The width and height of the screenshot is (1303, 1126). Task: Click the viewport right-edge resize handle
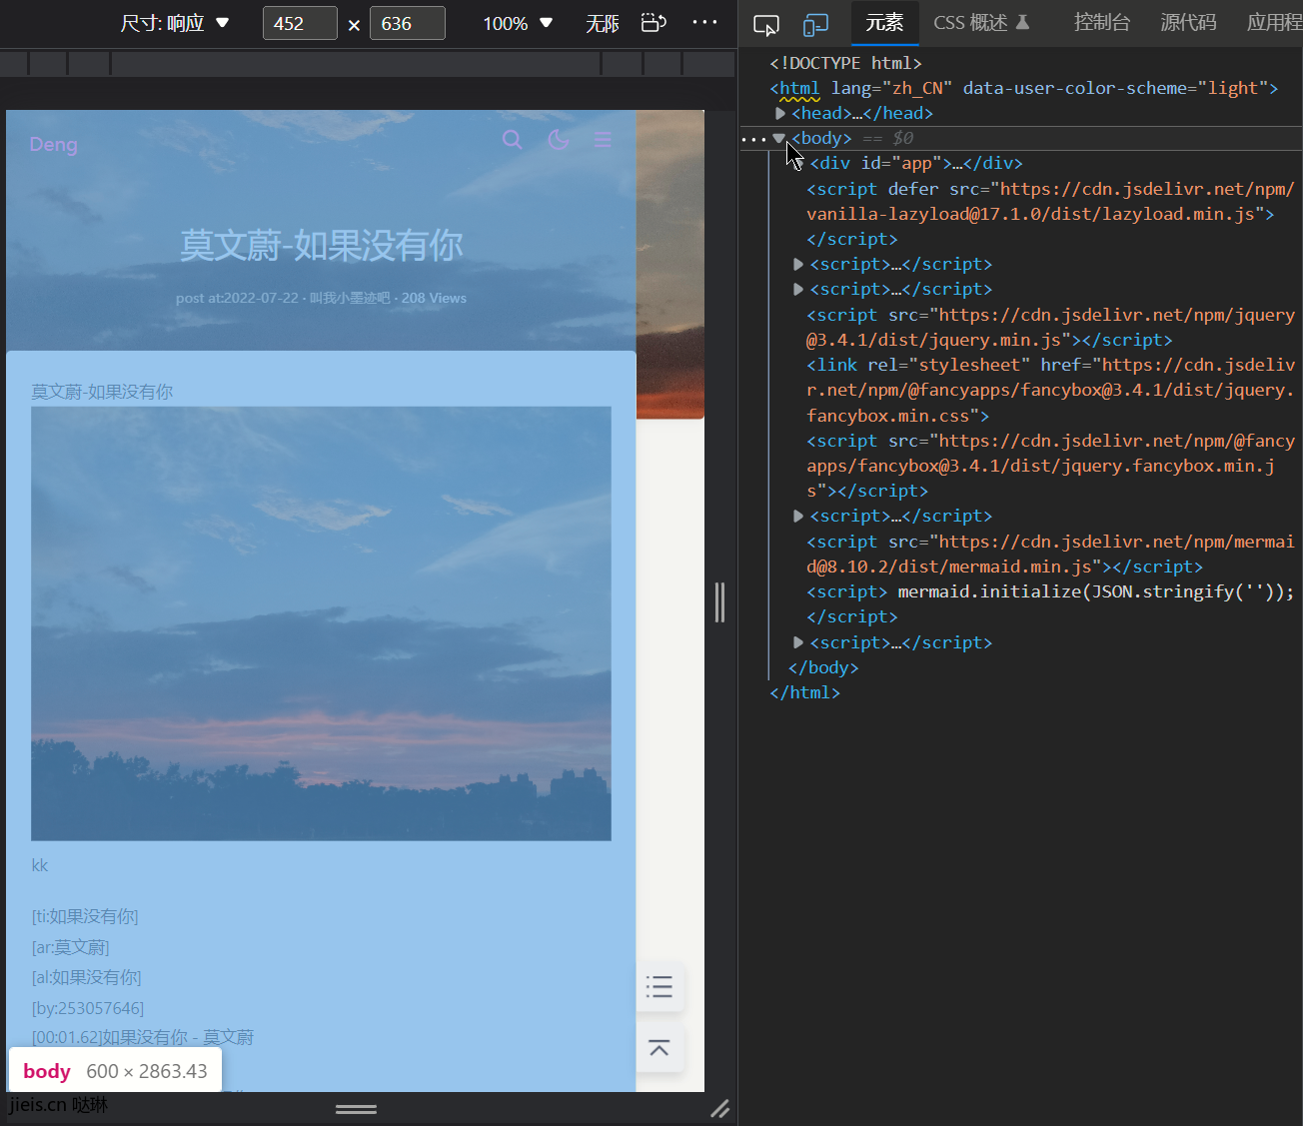tap(719, 602)
